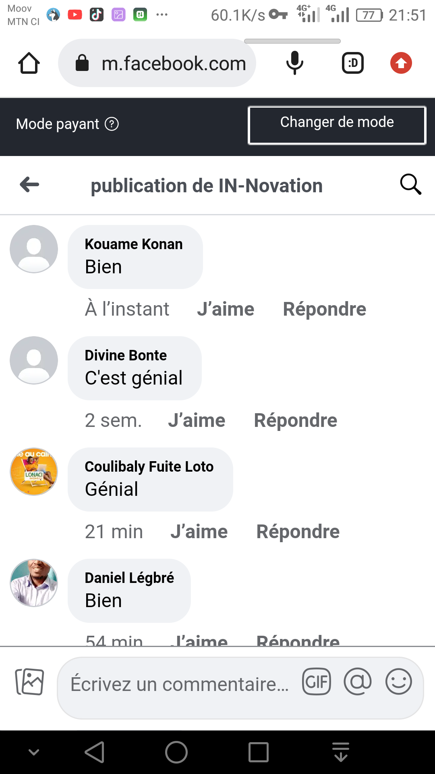Viewport: 435px width, 774px height.
Task: Collapse navigation bar with the chevron
Action: [x=34, y=752]
